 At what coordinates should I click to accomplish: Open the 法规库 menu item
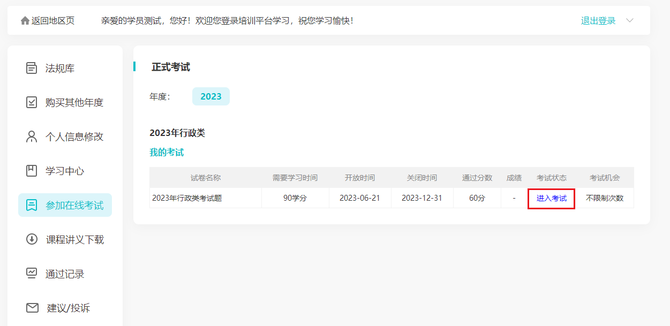(x=60, y=69)
